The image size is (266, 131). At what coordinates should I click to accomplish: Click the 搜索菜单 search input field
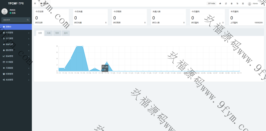point(14,20)
